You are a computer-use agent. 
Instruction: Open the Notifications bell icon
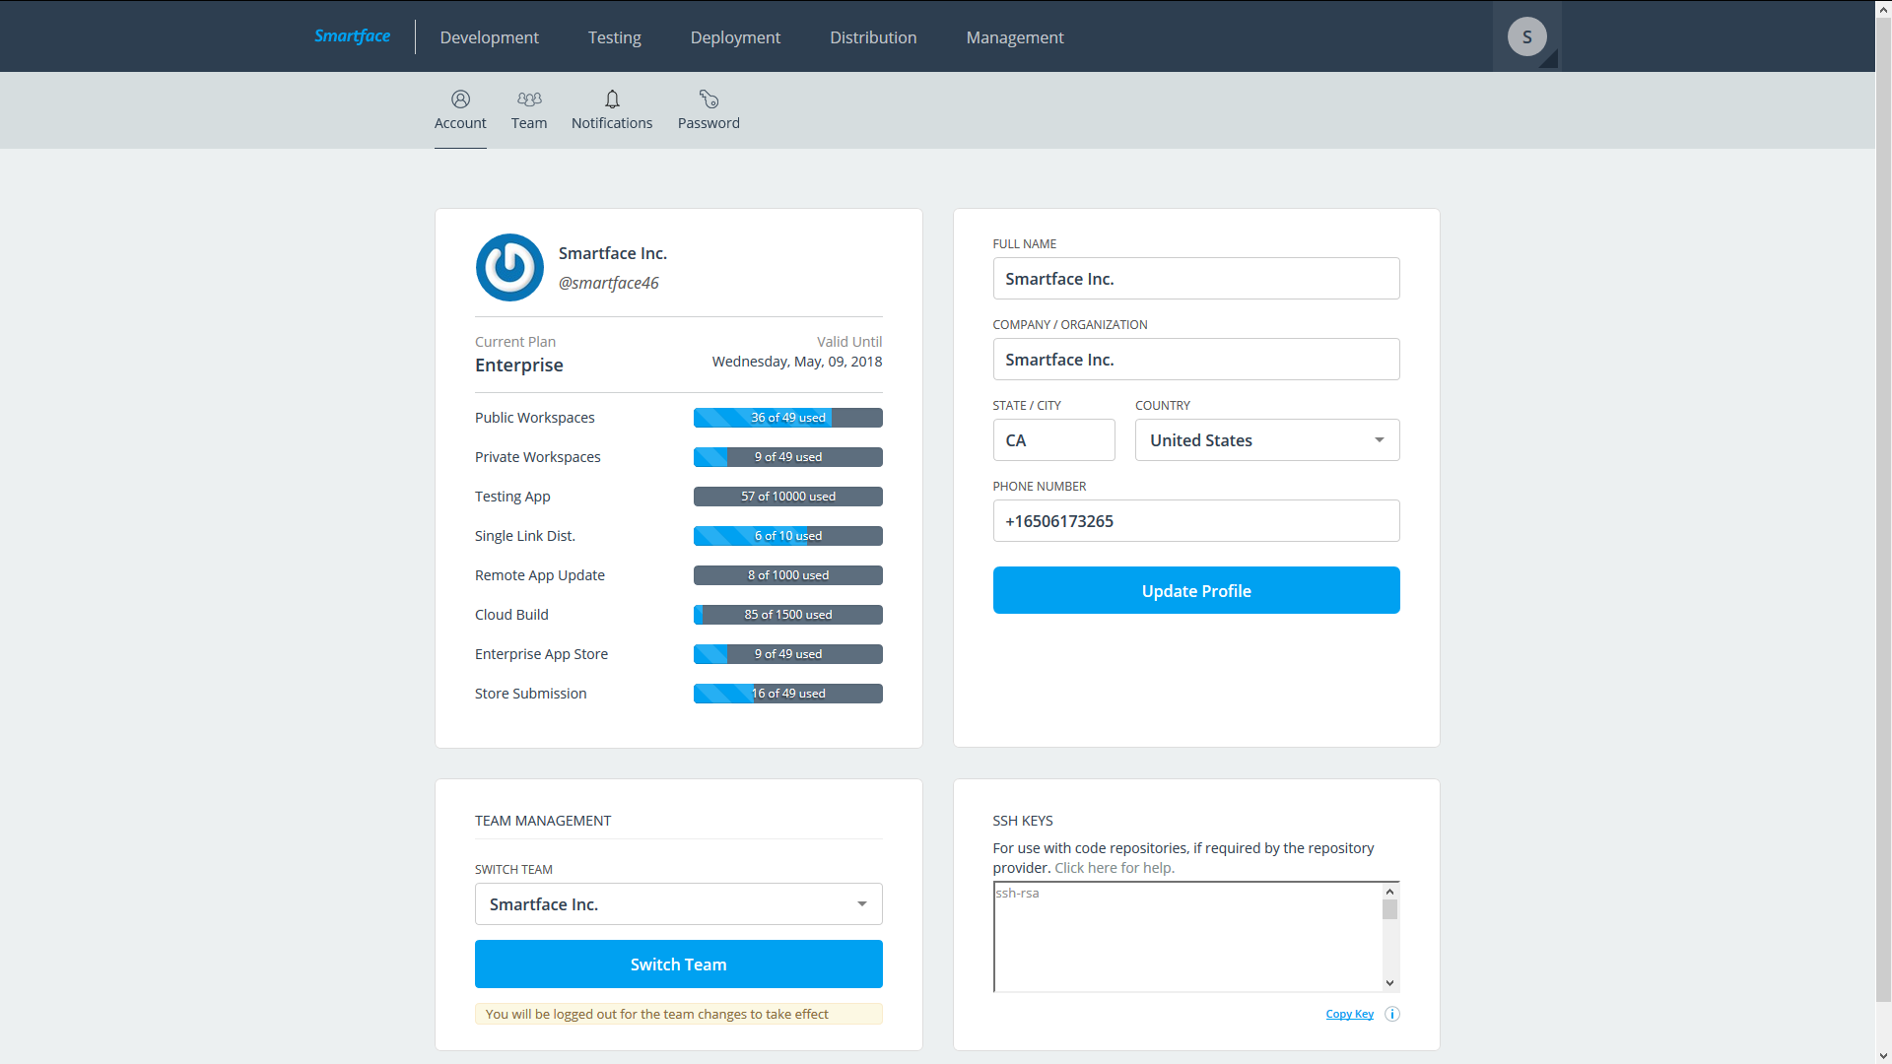pos(612,100)
